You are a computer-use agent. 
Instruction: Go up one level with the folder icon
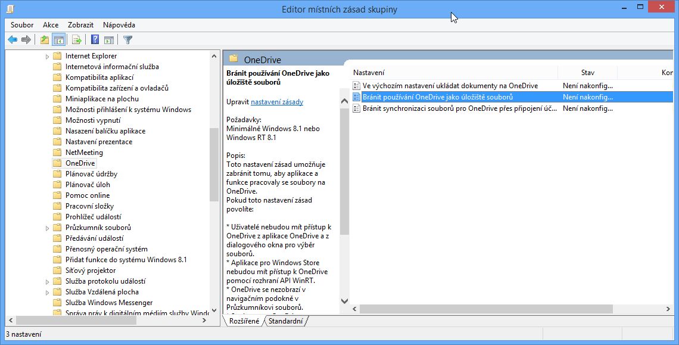click(x=44, y=40)
